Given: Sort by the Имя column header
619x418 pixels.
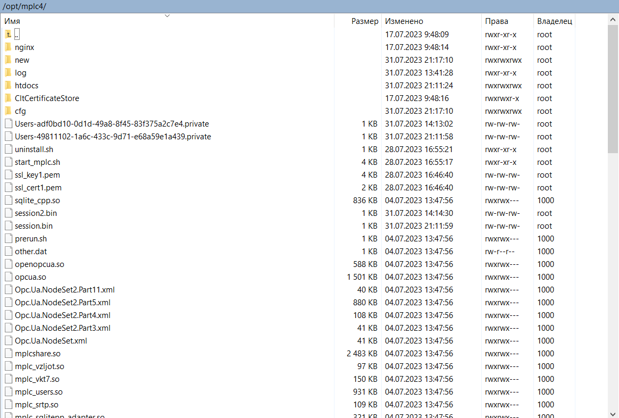Looking at the screenshot, I should [168, 21].
